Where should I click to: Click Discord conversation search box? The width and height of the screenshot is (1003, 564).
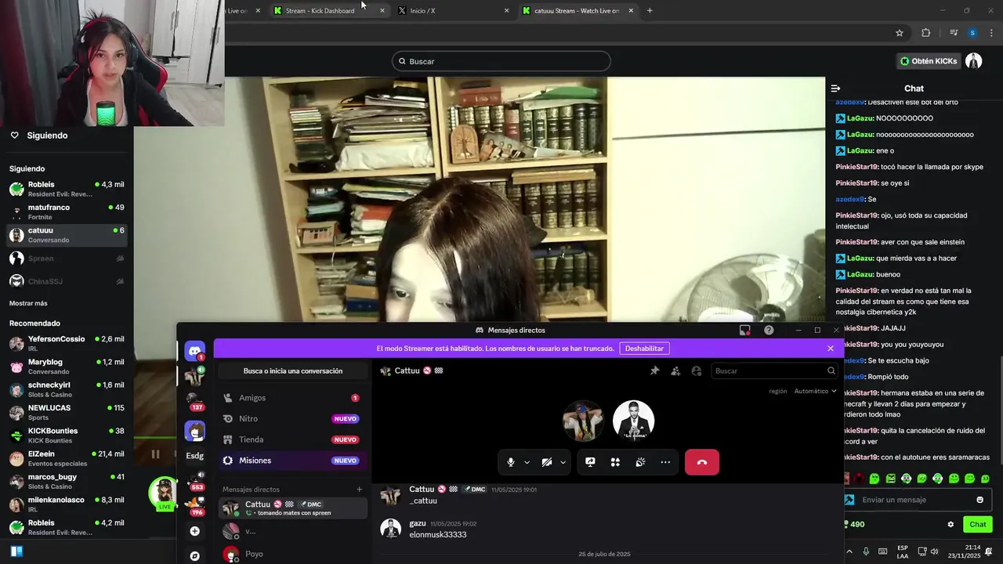(774, 371)
